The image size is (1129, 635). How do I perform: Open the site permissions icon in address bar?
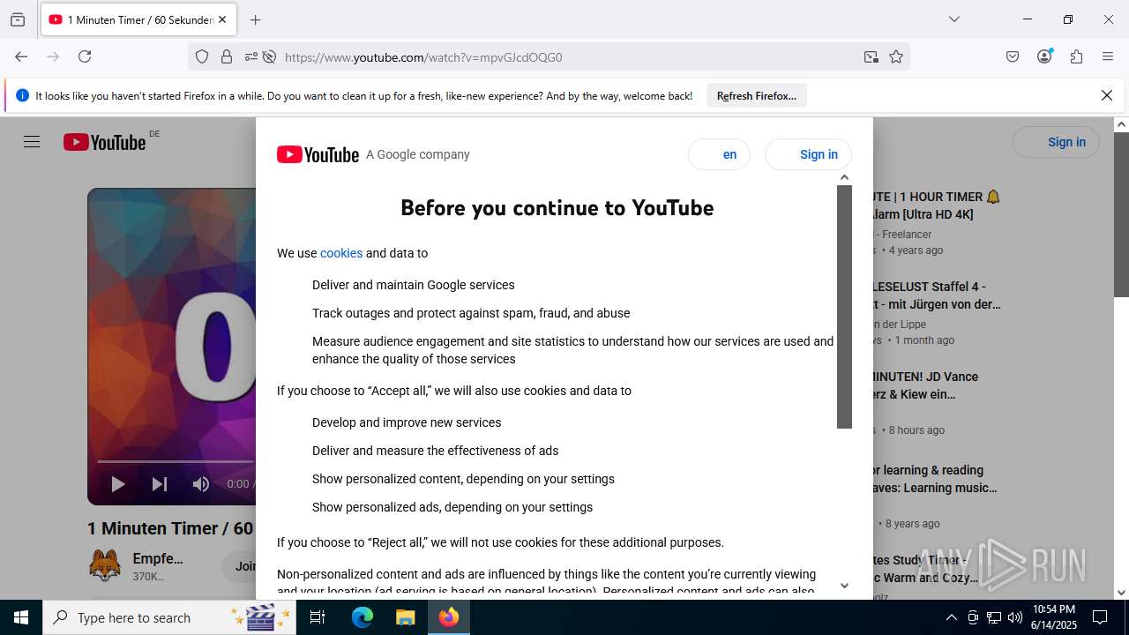251,56
